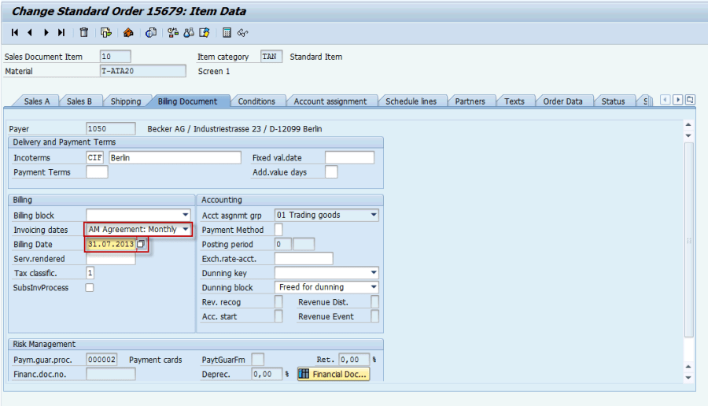Click the Exch.rate-acct. field
708x406 pixels.
coord(304,258)
